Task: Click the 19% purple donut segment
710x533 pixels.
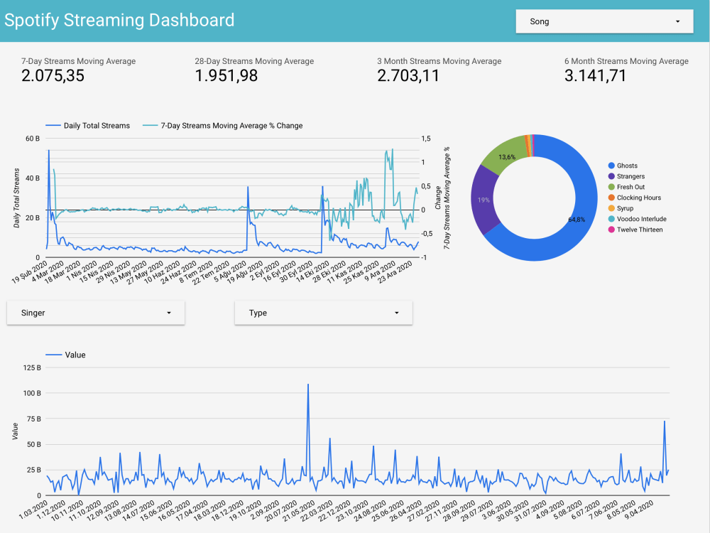Action: (x=484, y=200)
